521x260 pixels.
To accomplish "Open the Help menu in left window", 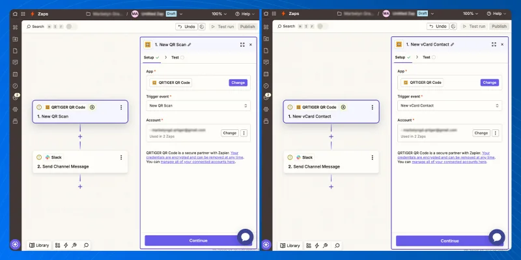I will click(245, 14).
